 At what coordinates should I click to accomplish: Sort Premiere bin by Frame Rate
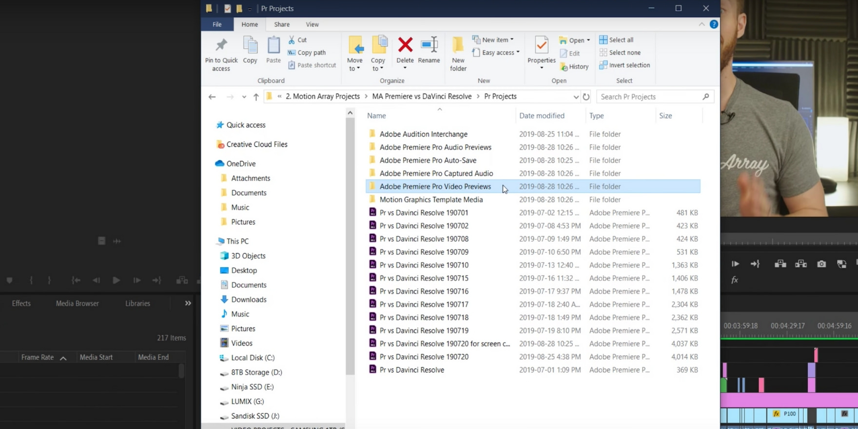(x=38, y=357)
